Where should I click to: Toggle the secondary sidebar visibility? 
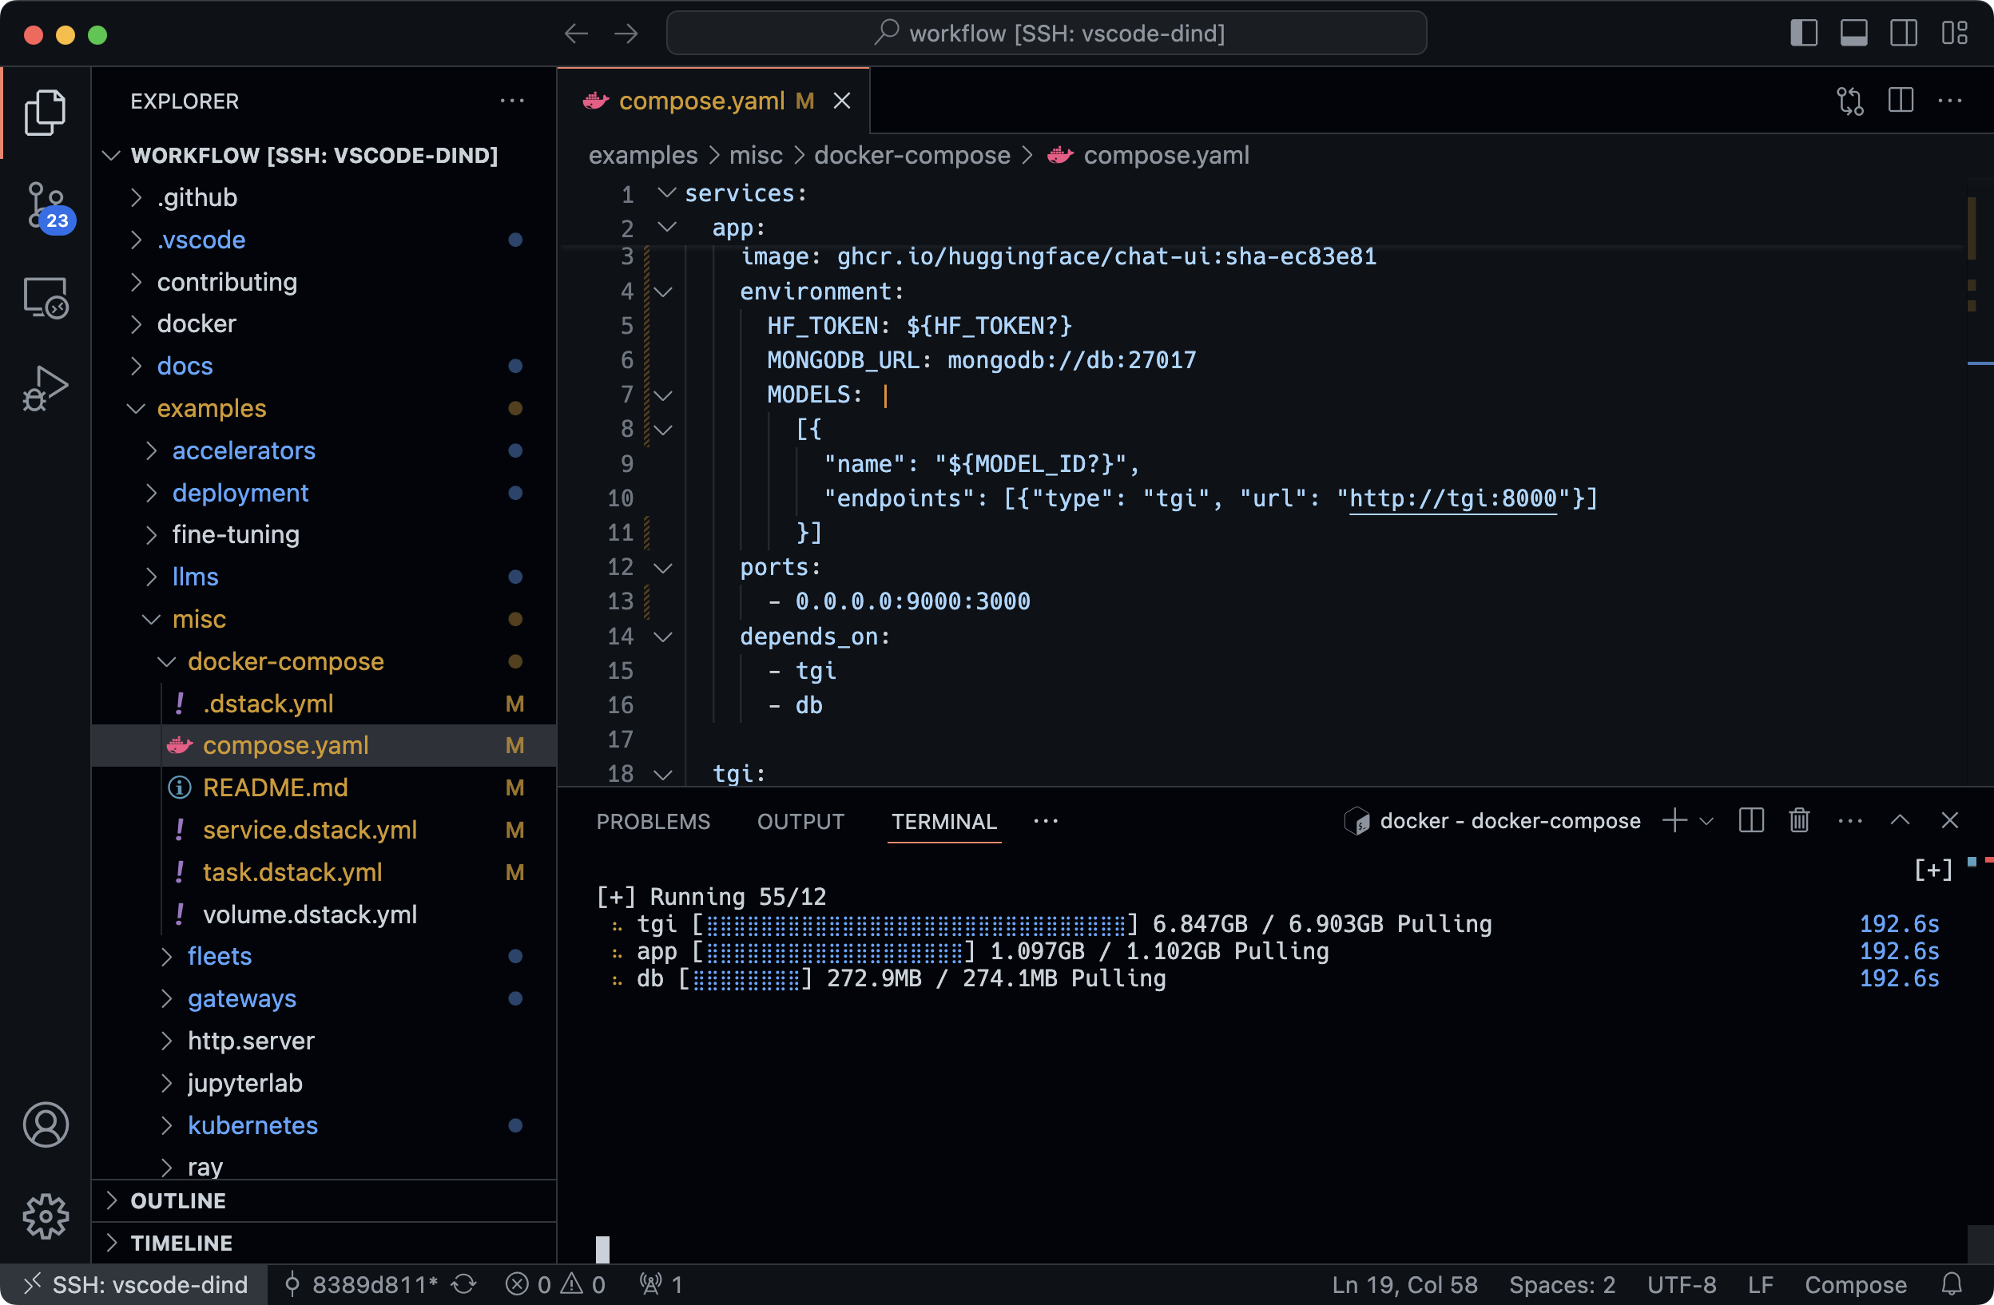(x=1903, y=34)
